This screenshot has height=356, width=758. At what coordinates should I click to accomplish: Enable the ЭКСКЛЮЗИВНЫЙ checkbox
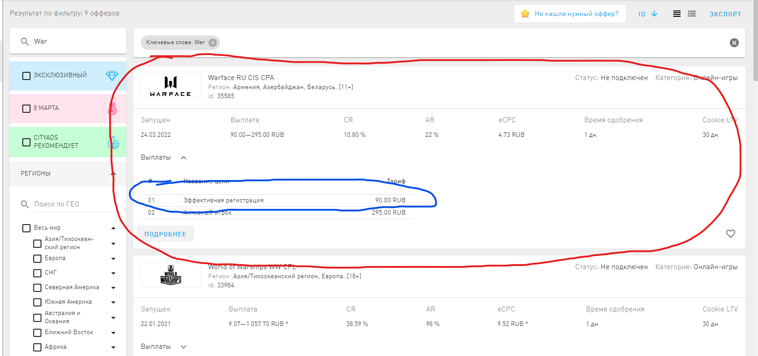click(x=27, y=75)
